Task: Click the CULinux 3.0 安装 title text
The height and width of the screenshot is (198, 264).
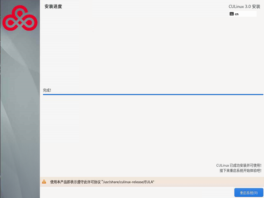Action: 244,7
